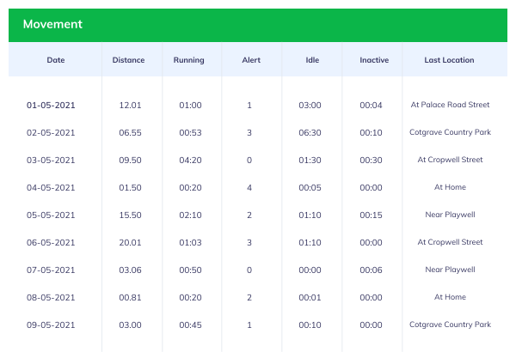Screen dimensions: 516x352
Task: Click idle time 00:05
Action: point(310,188)
